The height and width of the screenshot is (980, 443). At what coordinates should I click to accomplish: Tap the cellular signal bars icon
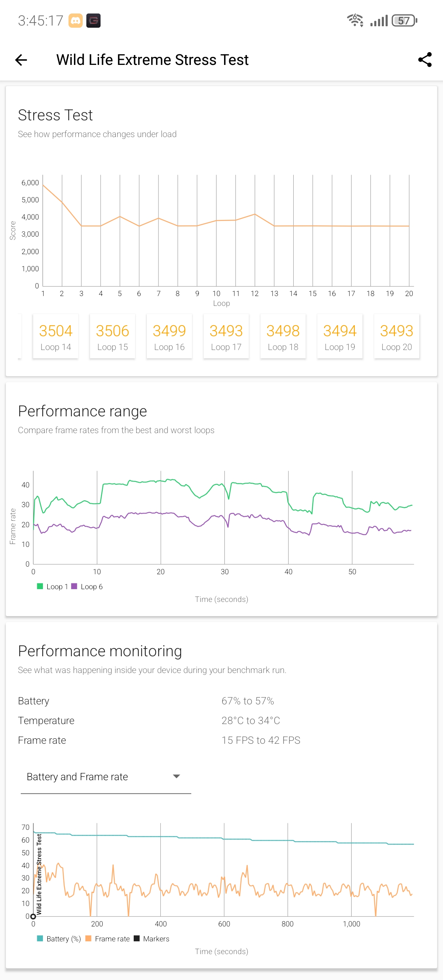(379, 20)
